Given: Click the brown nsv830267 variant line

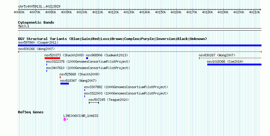Looking at the screenshot, I should click(x=230, y=58).
